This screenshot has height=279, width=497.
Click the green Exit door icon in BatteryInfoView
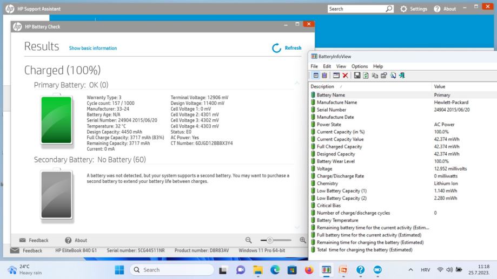coord(402,76)
